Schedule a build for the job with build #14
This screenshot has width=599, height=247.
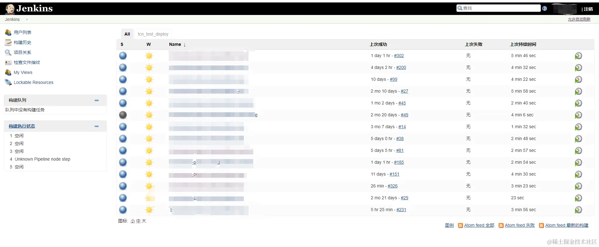tap(578, 127)
